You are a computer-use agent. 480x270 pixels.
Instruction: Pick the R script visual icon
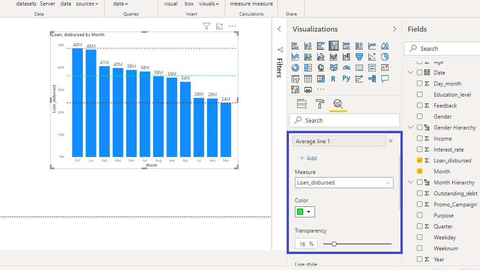click(333, 79)
